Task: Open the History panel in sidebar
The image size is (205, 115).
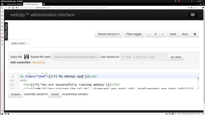Action: (2, 23)
